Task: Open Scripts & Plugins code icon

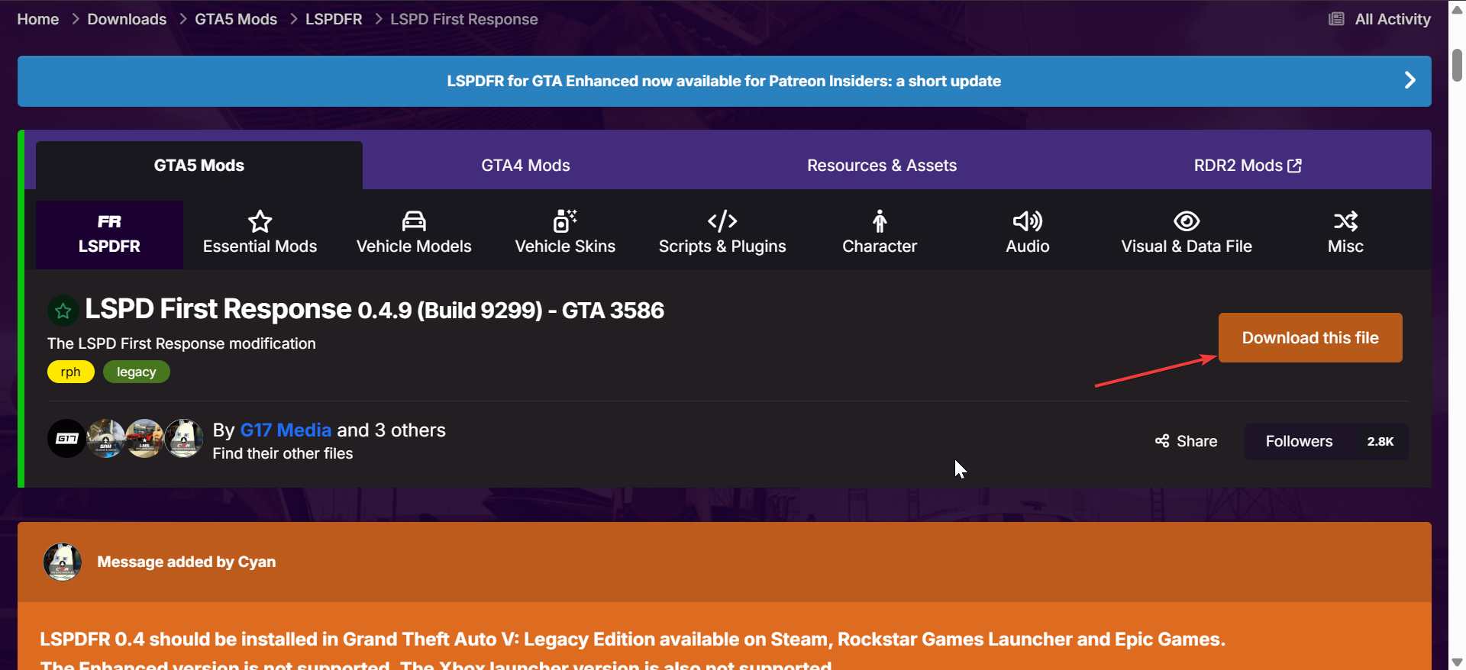Action: (x=722, y=221)
